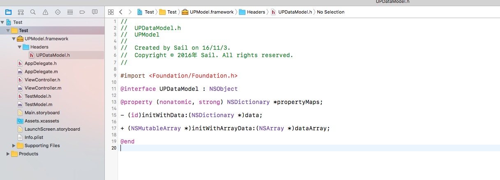Open the Project navigator folder icon
The image size is (500, 180).
pos(8,12)
